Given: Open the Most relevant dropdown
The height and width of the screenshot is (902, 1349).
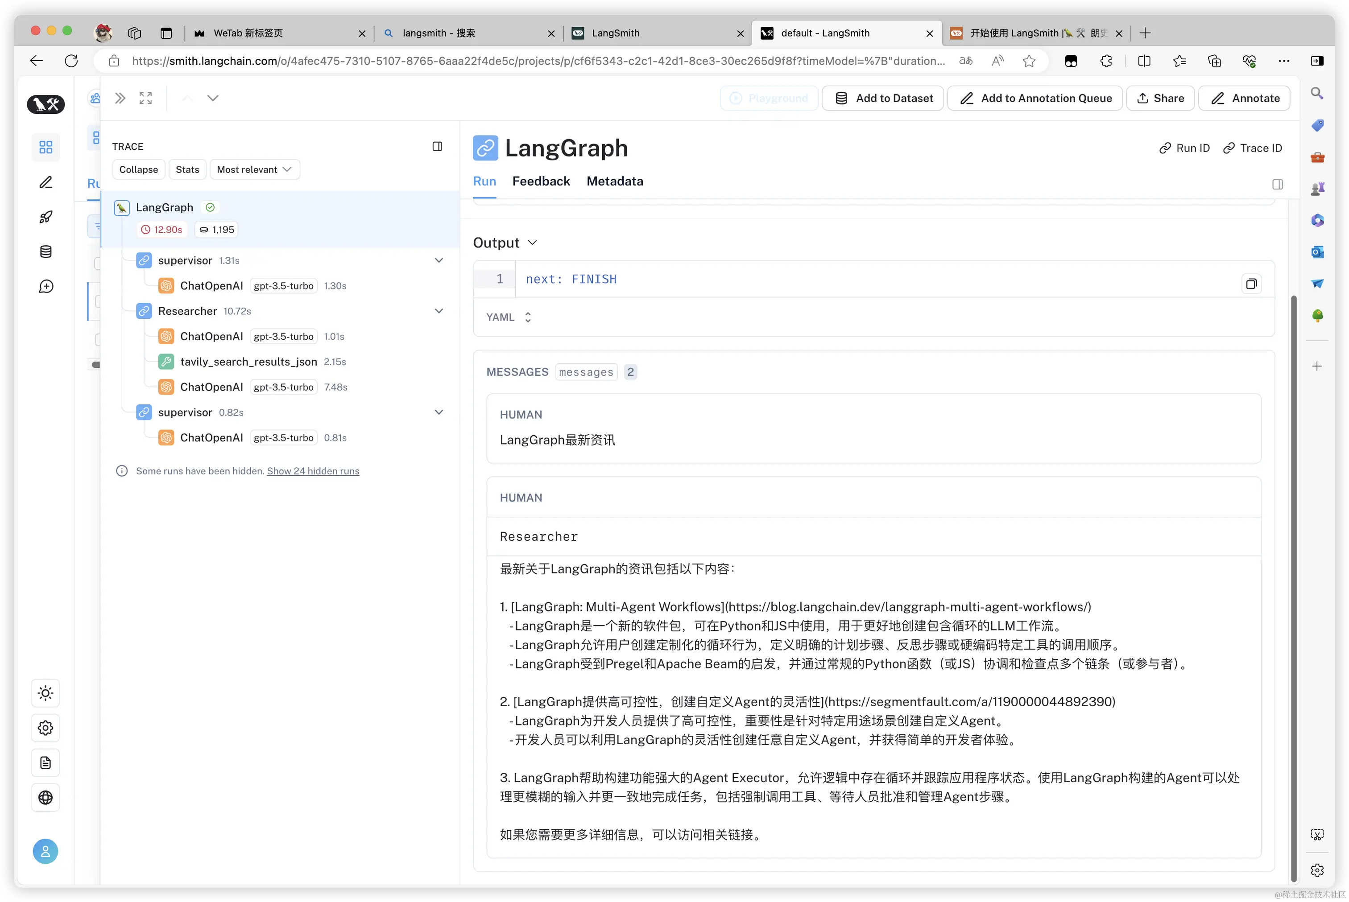Looking at the screenshot, I should [x=254, y=170].
